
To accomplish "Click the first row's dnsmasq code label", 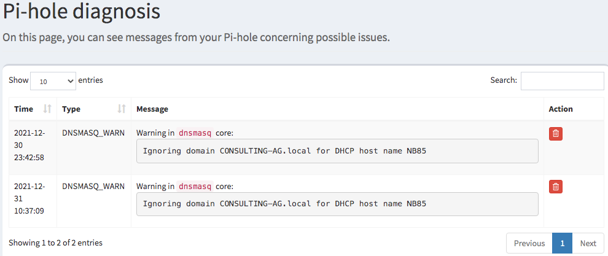I will click(x=195, y=133).
